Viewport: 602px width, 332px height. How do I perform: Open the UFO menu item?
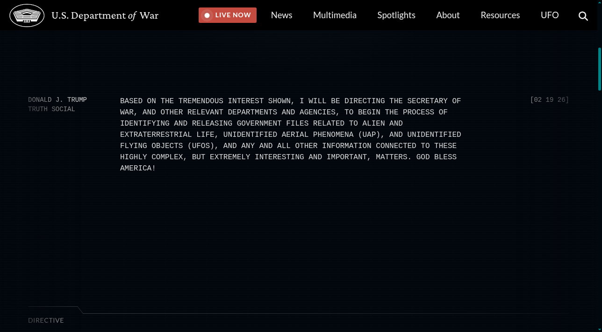[x=550, y=15]
